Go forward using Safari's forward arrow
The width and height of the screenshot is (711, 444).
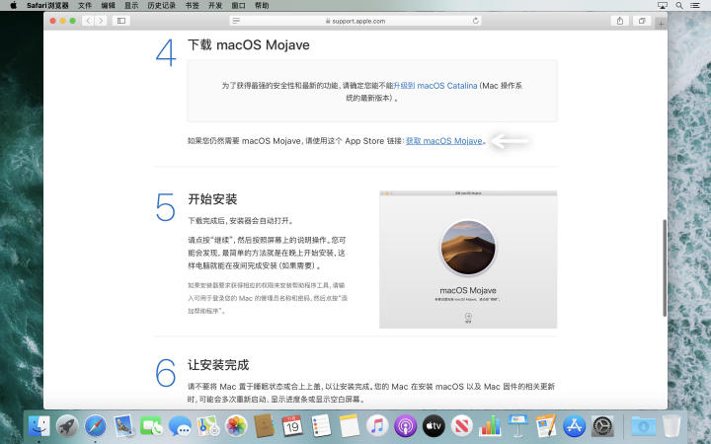point(101,21)
